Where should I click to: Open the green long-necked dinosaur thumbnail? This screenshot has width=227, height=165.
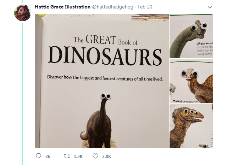tap(191, 36)
